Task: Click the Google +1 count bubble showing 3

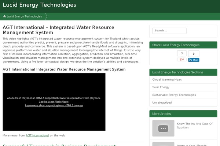Action: (x=182, y=53)
